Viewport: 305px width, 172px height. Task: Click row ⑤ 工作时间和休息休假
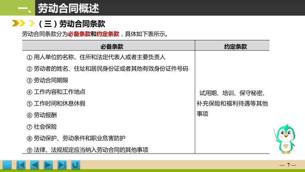pos(56,103)
